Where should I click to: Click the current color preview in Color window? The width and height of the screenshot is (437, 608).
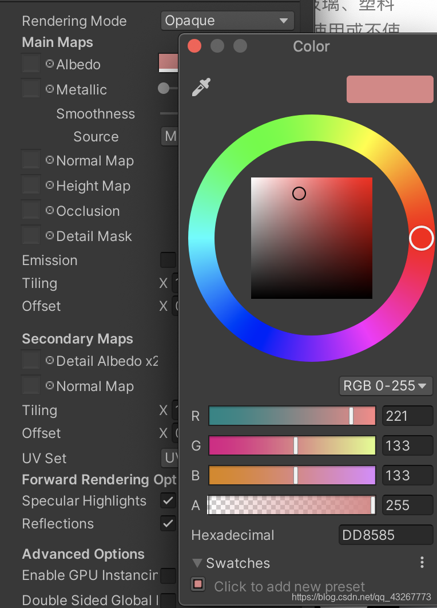(x=390, y=89)
